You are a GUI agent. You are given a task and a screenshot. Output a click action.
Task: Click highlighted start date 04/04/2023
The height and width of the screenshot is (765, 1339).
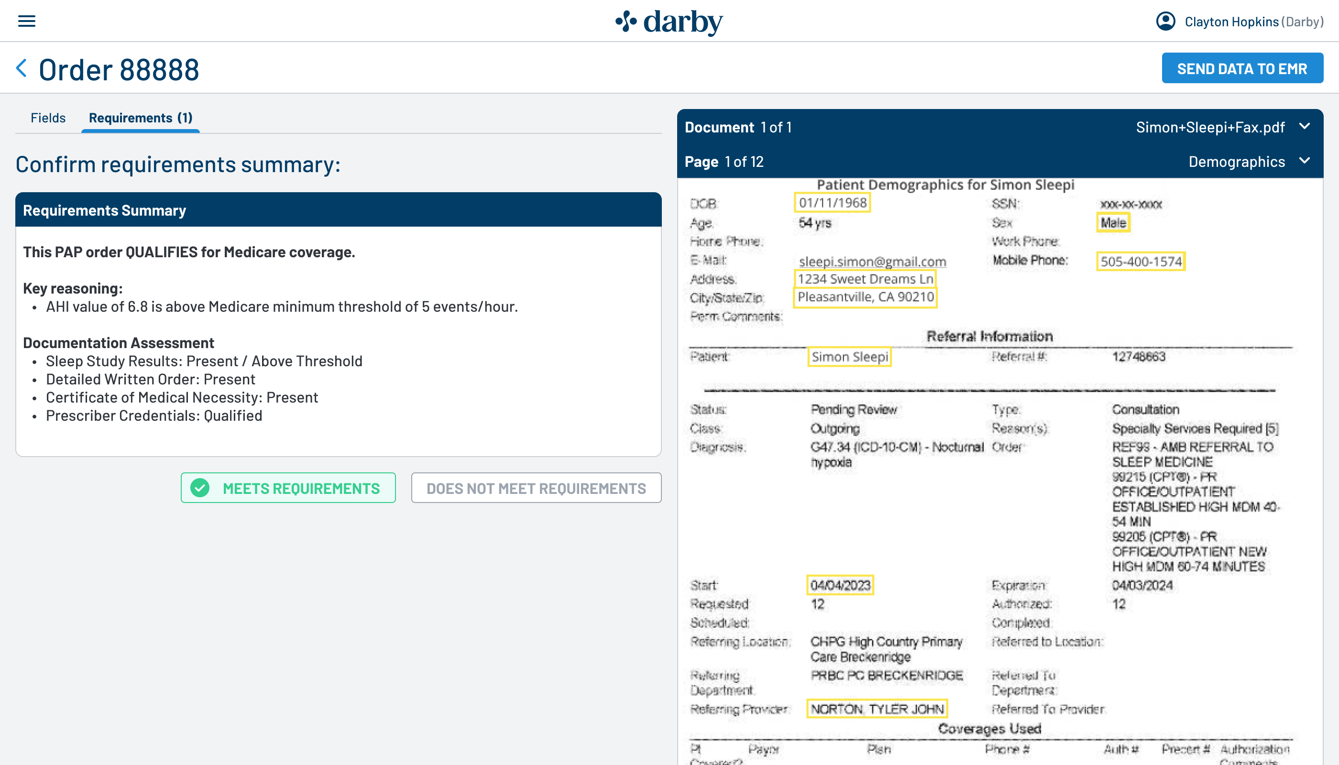click(x=840, y=585)
